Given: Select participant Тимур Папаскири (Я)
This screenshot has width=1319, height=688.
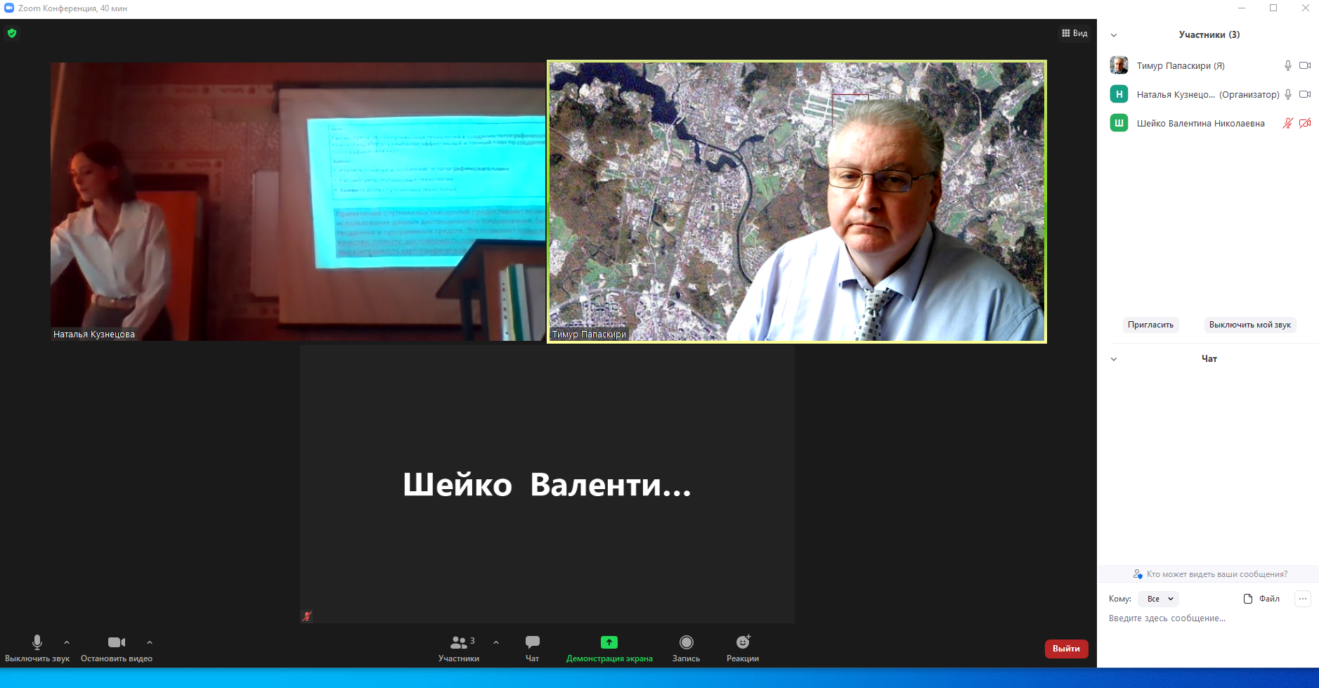Looking at the screenshot, I should pos(1209,65).
